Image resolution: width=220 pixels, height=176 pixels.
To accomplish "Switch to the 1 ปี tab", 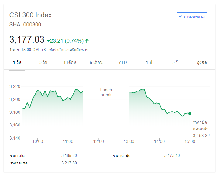I will point(149,62).
